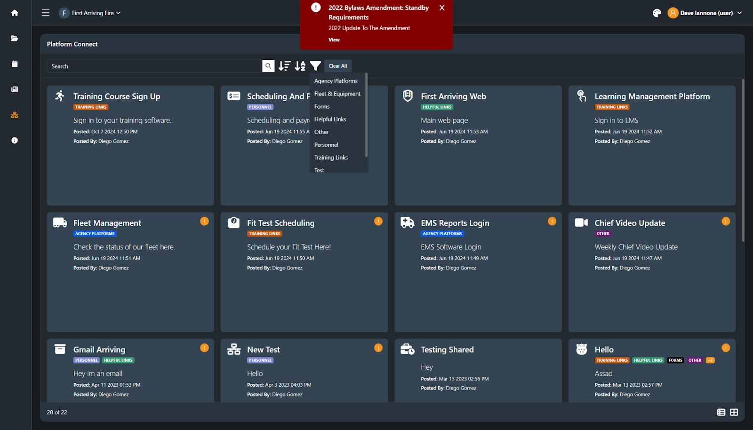Open the newspaper icon in sidebar

point(15,89)
